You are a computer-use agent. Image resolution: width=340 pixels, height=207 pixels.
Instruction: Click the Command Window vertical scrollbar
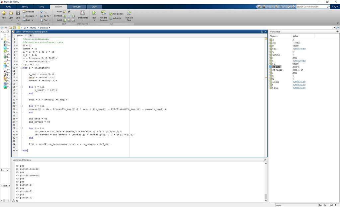pos(266,182)
